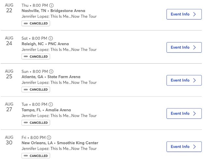204x161 pixels.
Task: Click the Cancelled badge under the Tampa event
Action: pyautogui.click(x=36, y=123)
